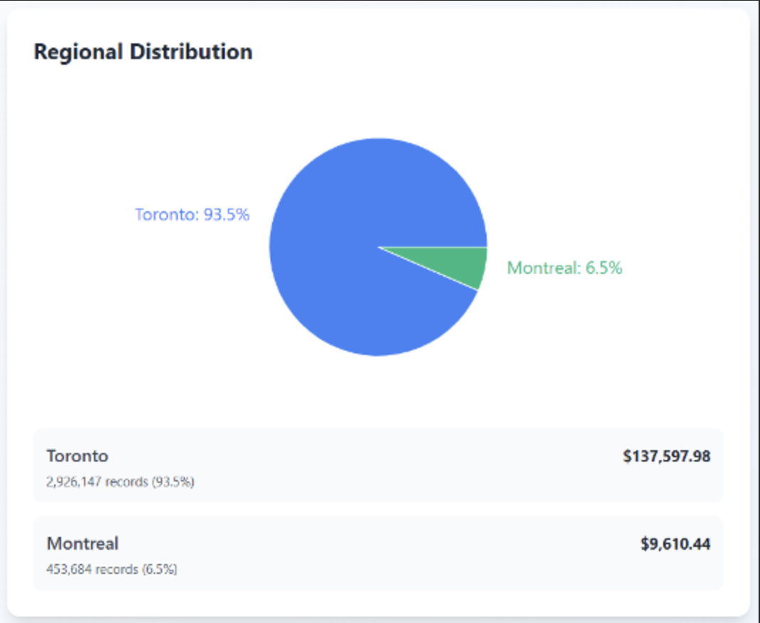Click the $9,610.44 Montreal amount

point(675,545)
